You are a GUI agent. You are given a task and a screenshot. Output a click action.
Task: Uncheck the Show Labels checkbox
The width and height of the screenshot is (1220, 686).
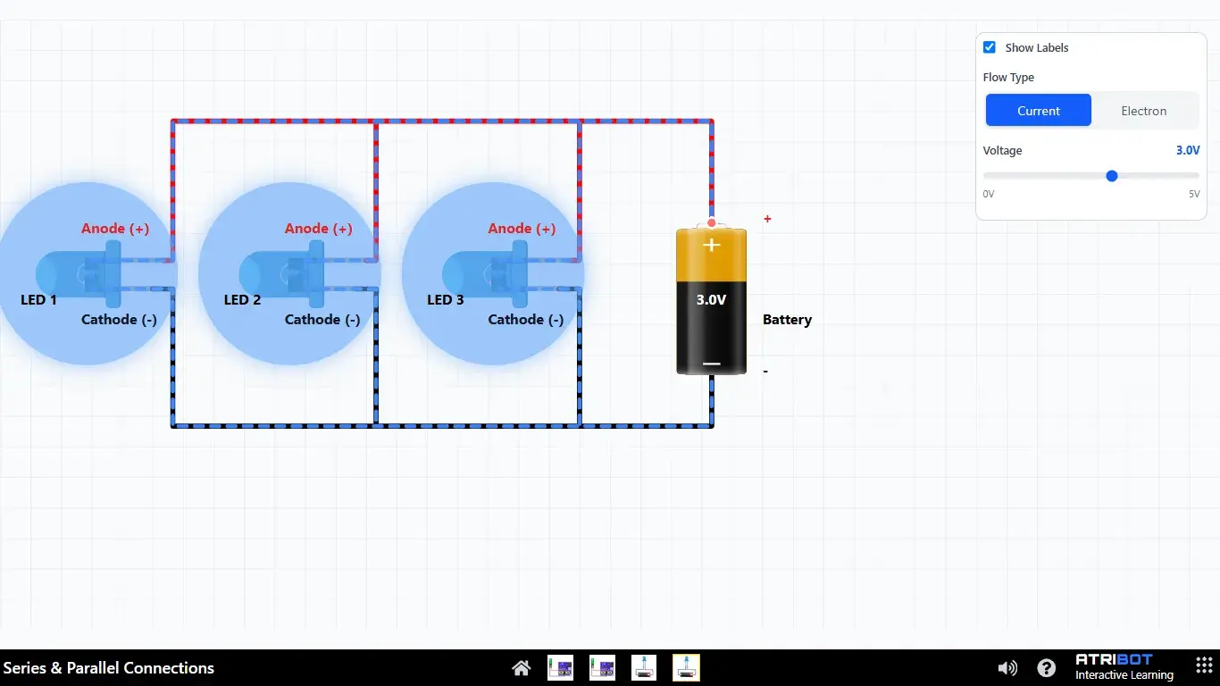coord(990,47)
